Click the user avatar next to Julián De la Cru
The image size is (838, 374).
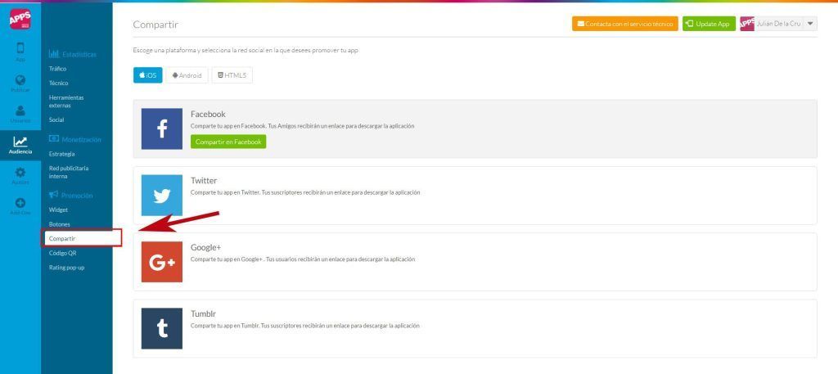point(747,24)
